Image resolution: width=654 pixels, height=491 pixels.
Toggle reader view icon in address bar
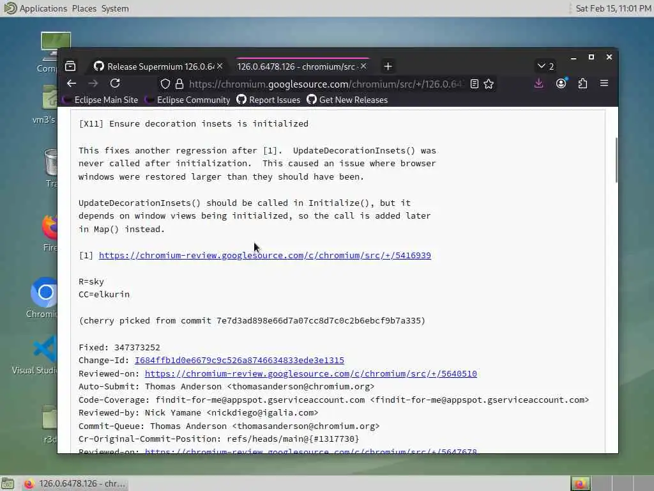[475, 84]
